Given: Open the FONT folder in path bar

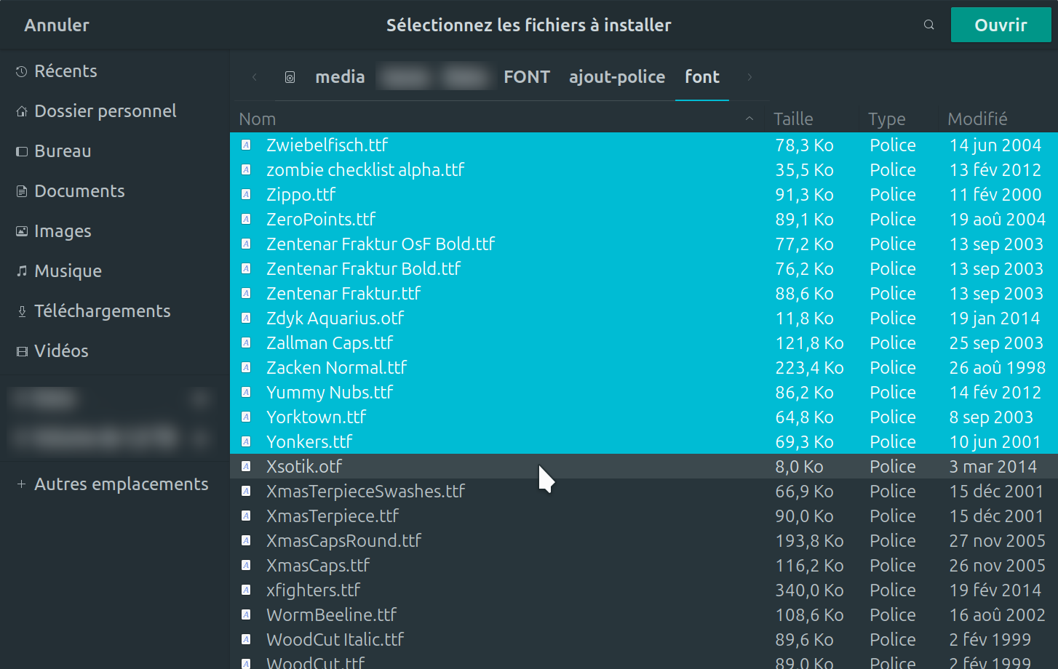Looking at the screenshot, I should 526,77.
